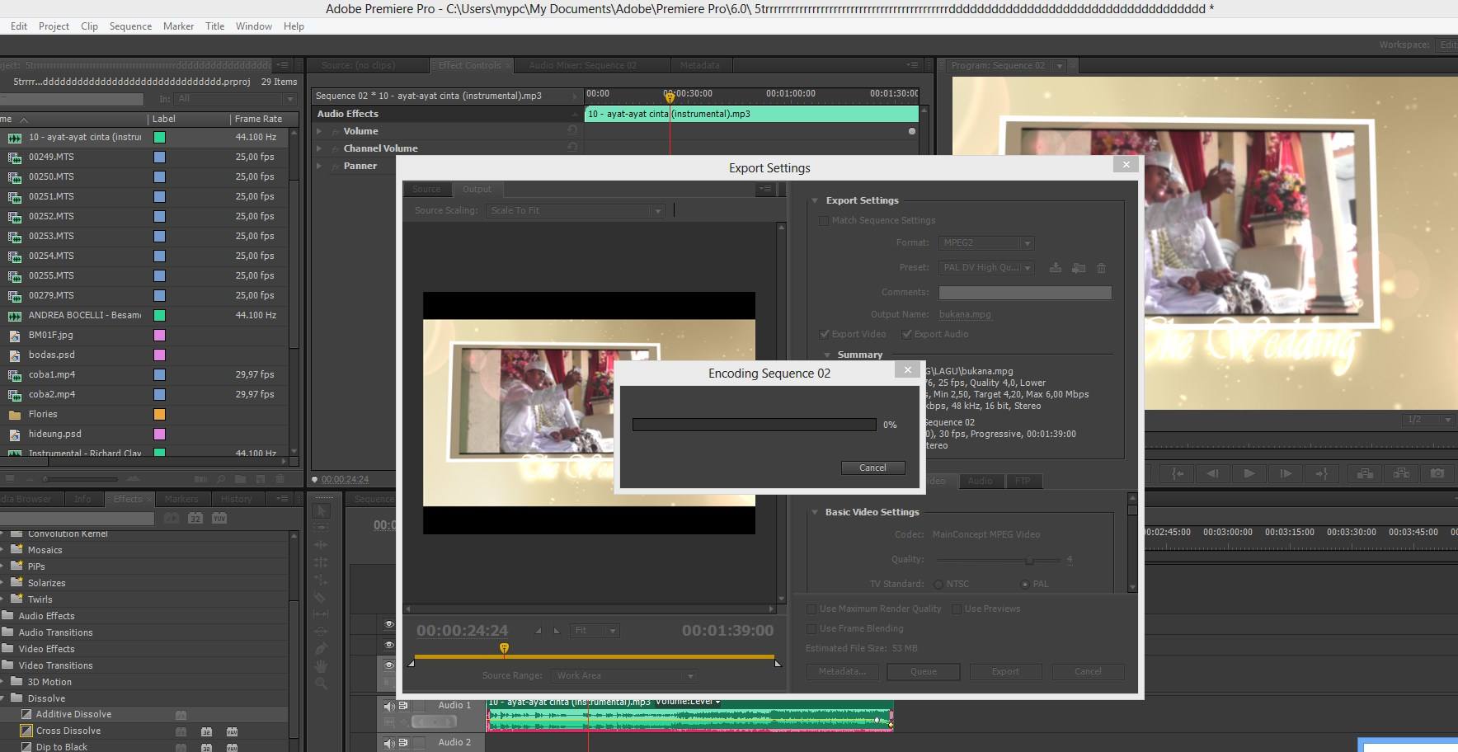Pick the Ripple Edit tool
The height and width of the screenshot is (752, 1458).
click(322, 545)
